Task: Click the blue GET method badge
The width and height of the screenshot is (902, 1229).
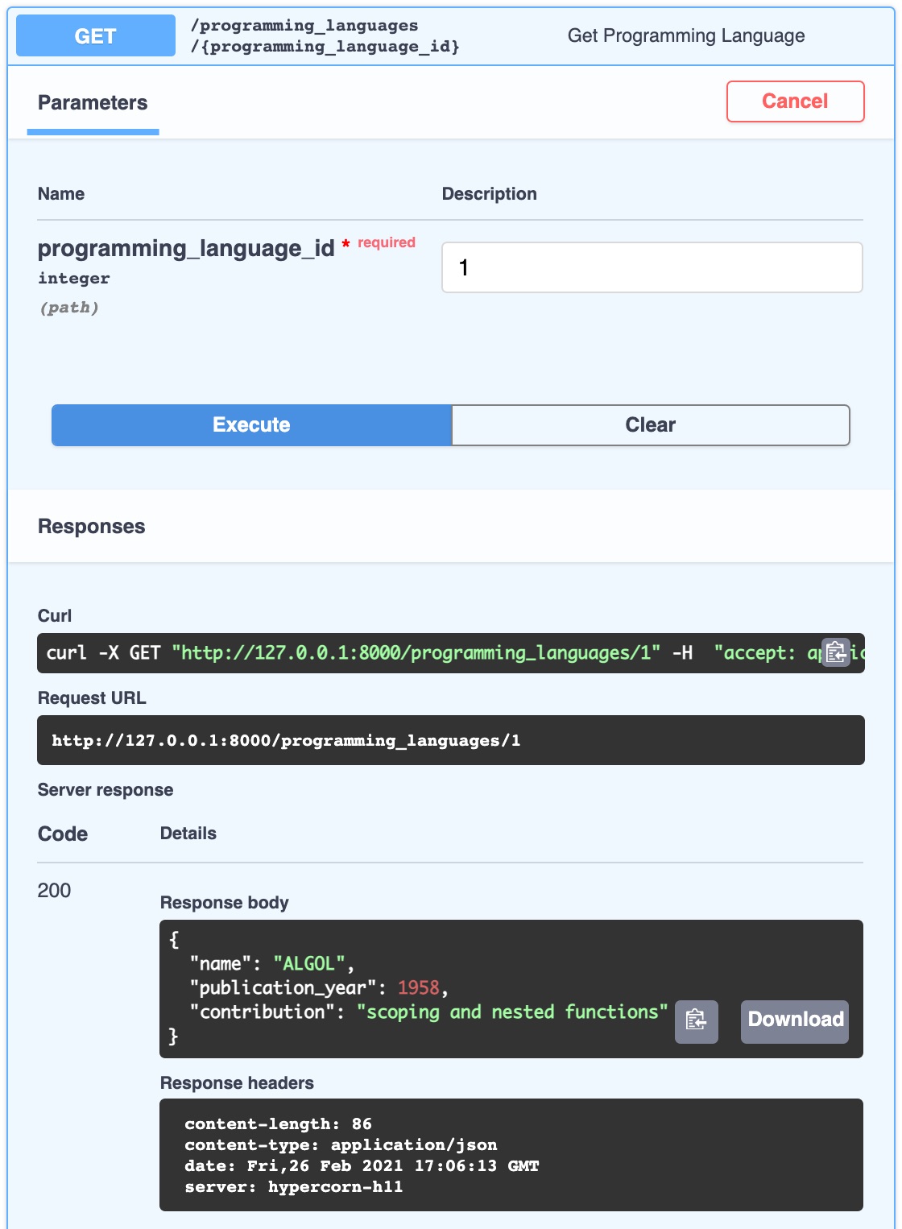Action: (96, 36)
